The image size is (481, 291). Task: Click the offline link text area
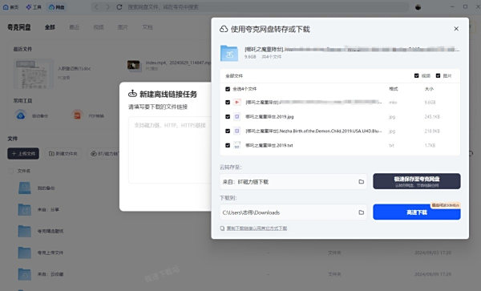170,150
